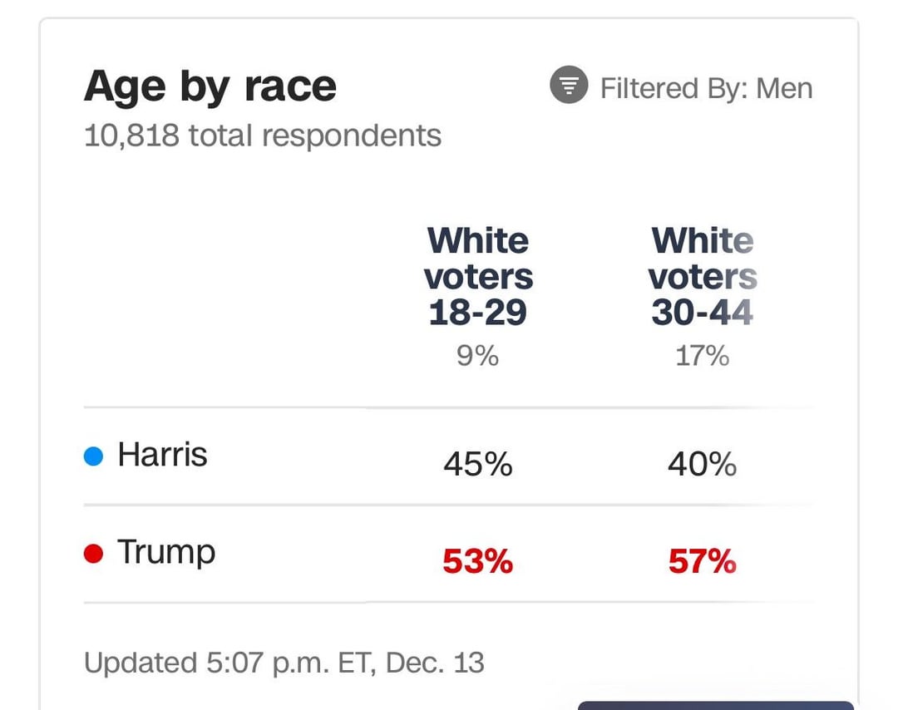Click Harris 40% value
This screenshot has width=898, height=710.
point(702,464)
